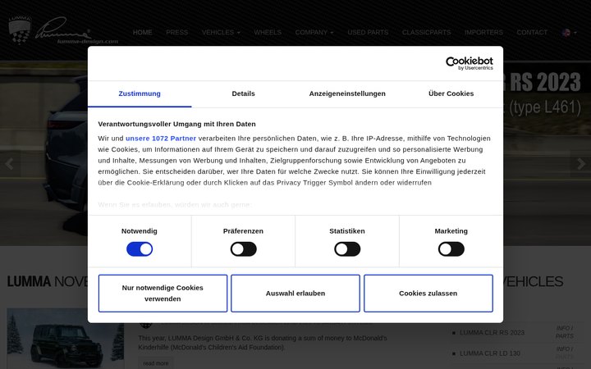Switch to the Zustimmung tab

(x=140, y=93)
